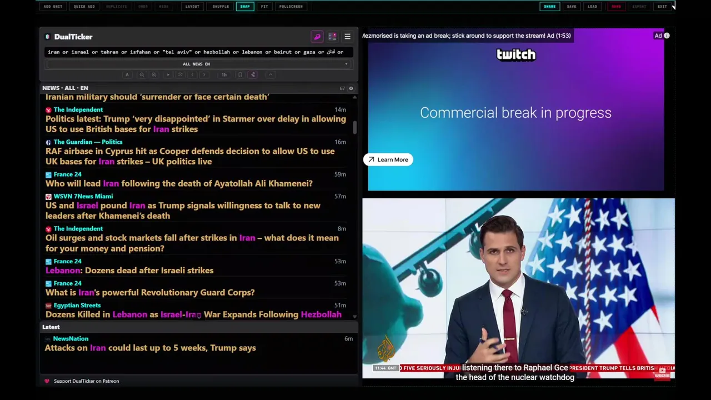Click the DualTicker logo icon
The width and height of the screenshot is (711, 400).
click(x=48, y=37)
